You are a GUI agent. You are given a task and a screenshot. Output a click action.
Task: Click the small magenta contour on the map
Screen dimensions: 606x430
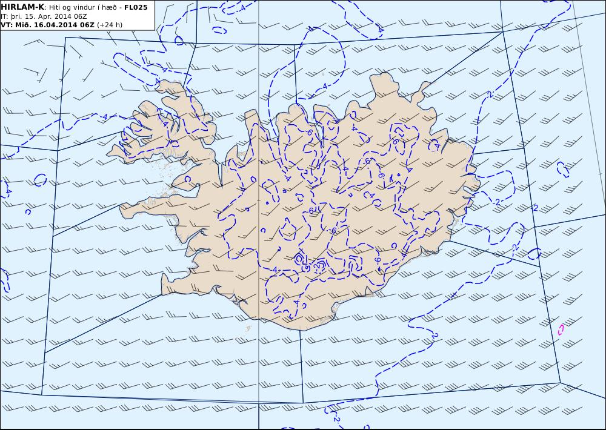561,329
